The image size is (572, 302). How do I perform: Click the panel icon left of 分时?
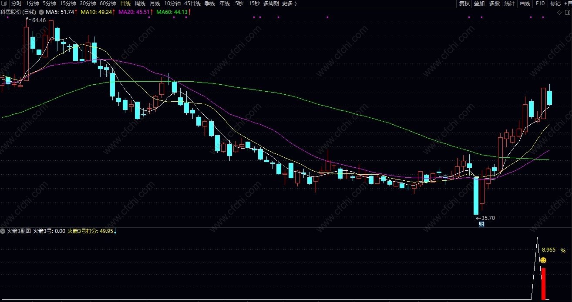(x=4, y=3)
